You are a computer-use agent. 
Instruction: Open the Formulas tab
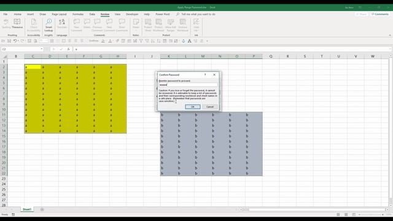78,14
